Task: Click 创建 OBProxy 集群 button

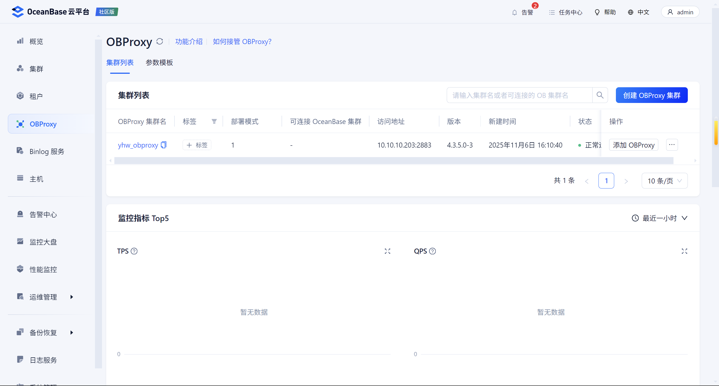Action: point(651,95)
